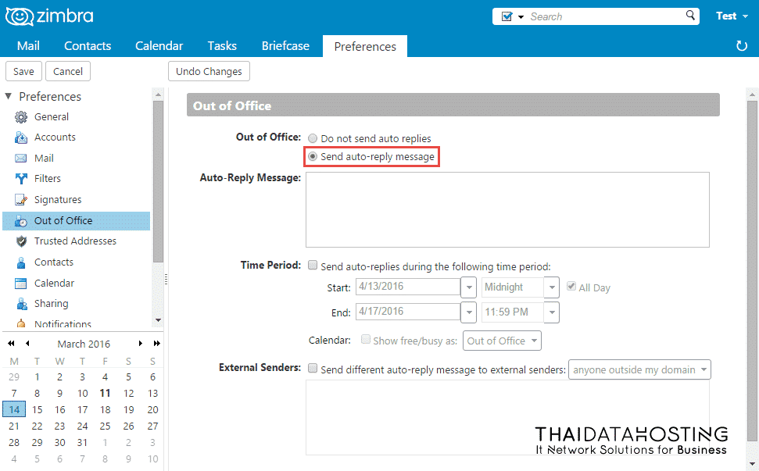Open the Test user menu
This screenshot has width=759, height=471.
732,16
